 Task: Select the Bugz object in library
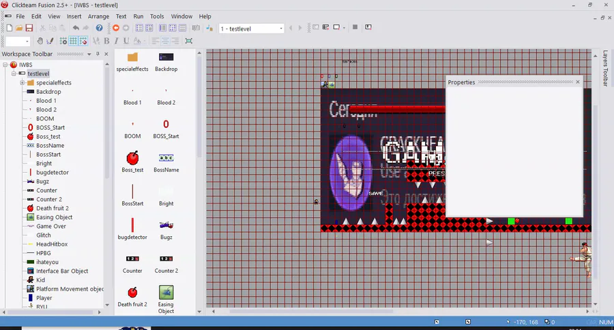tap(166, 230)
